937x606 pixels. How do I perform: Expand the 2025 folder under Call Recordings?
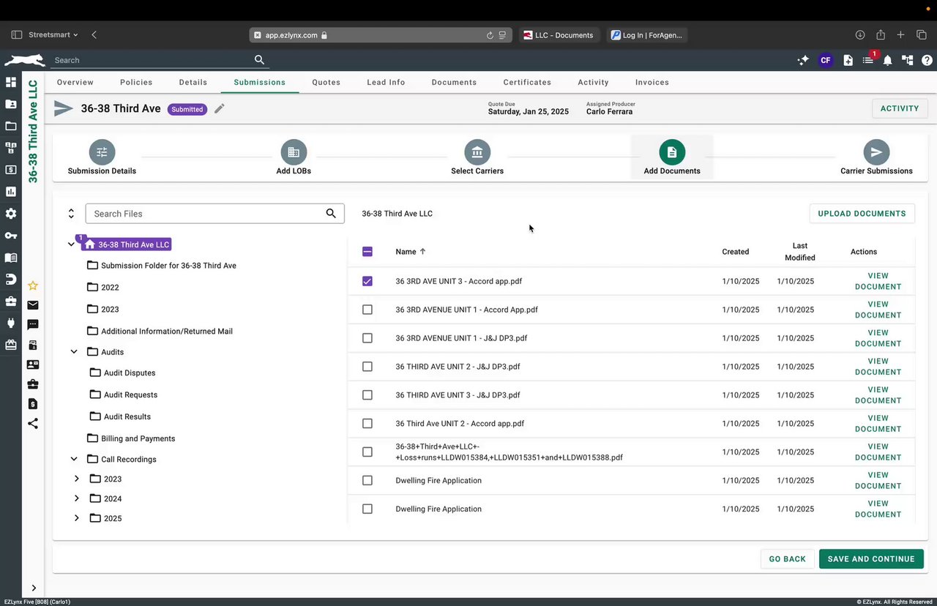click(77, 518)
